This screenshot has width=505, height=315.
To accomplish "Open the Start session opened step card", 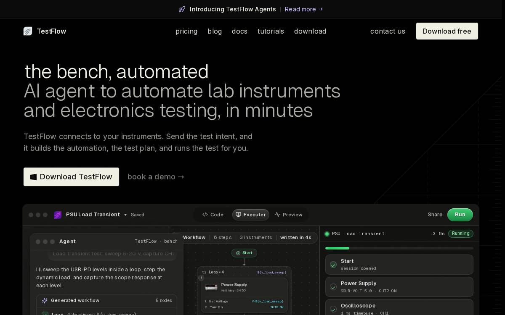I will pos(399,265).
